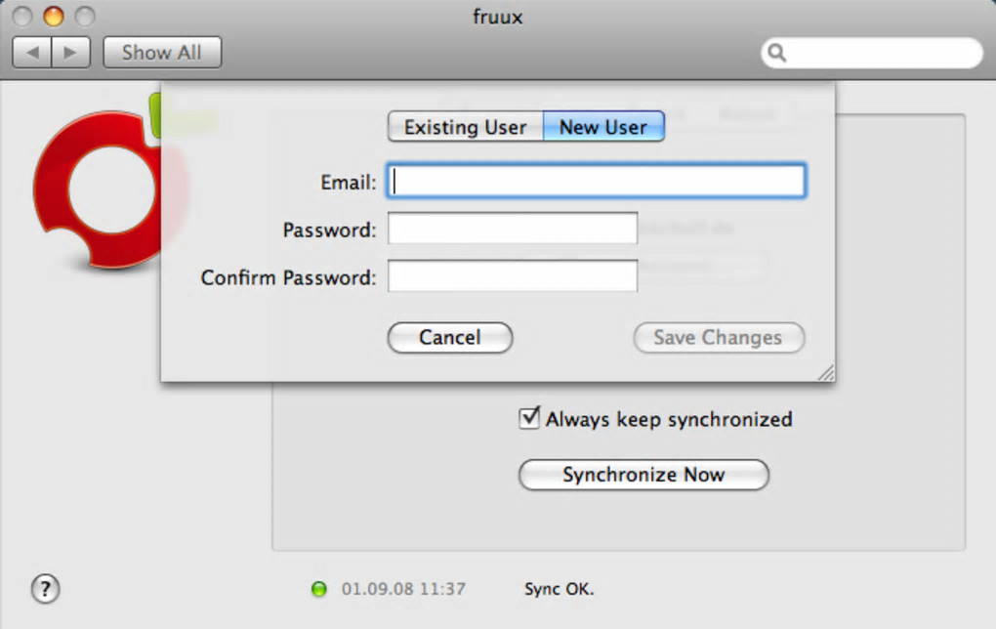Click the back navigation arrow

click(32, 53)
